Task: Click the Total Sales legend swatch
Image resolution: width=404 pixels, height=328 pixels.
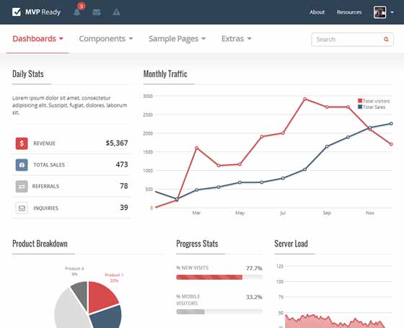Action: 360,107
